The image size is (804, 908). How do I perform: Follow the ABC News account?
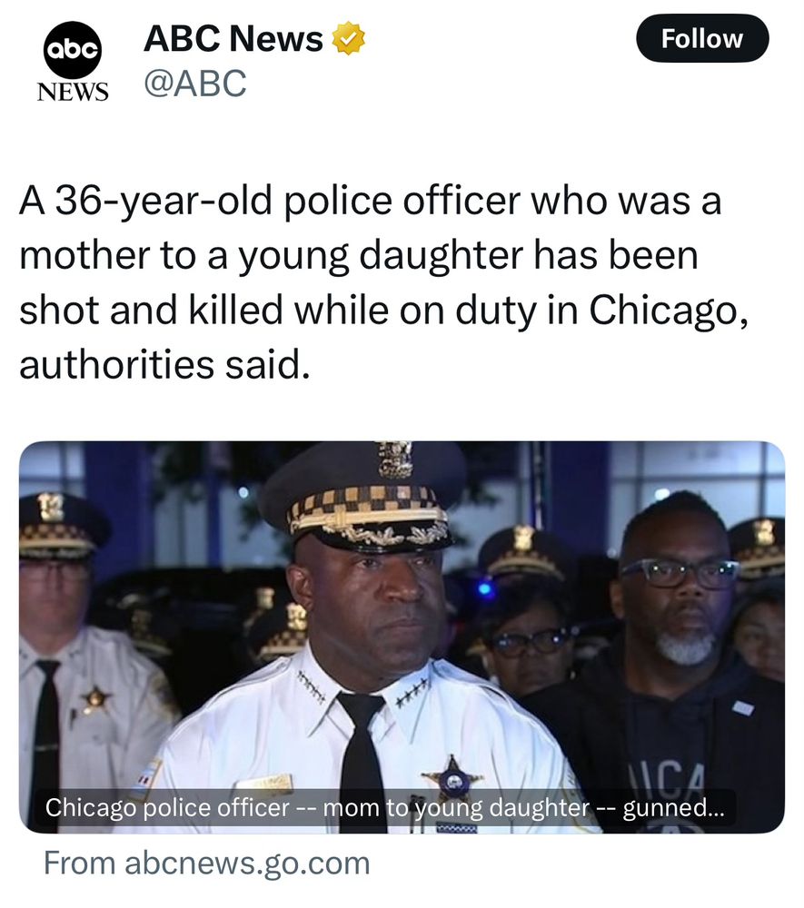click(x=702, y=39)
